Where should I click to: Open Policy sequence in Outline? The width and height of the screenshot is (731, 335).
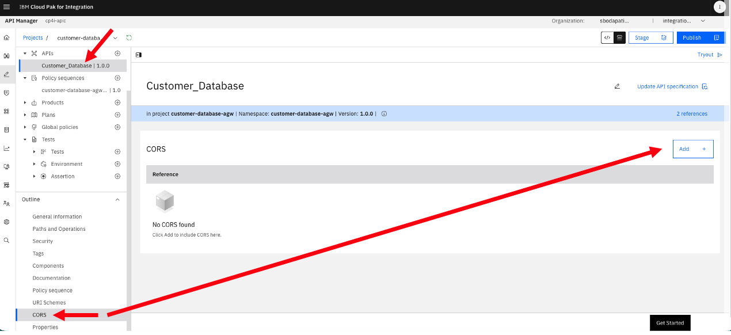[52, 290]
